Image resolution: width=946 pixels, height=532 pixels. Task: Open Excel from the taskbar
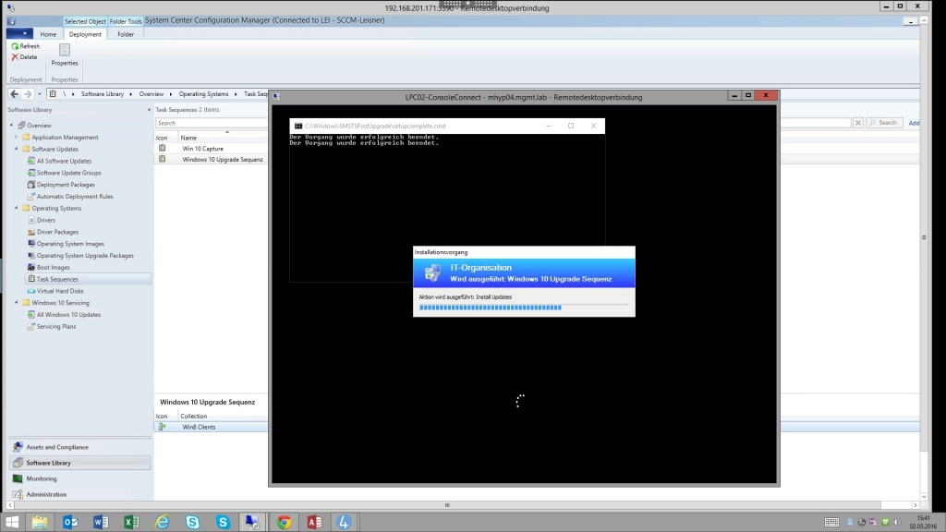131,522
